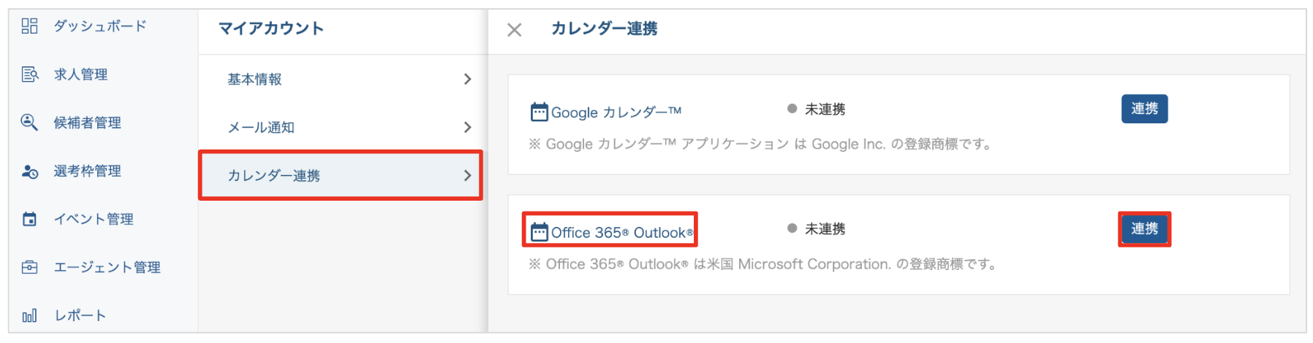The image size is (1313, 343).
Task: Click the candidate management (候補者管理) search icon
Action: click(x=29, y=123)
